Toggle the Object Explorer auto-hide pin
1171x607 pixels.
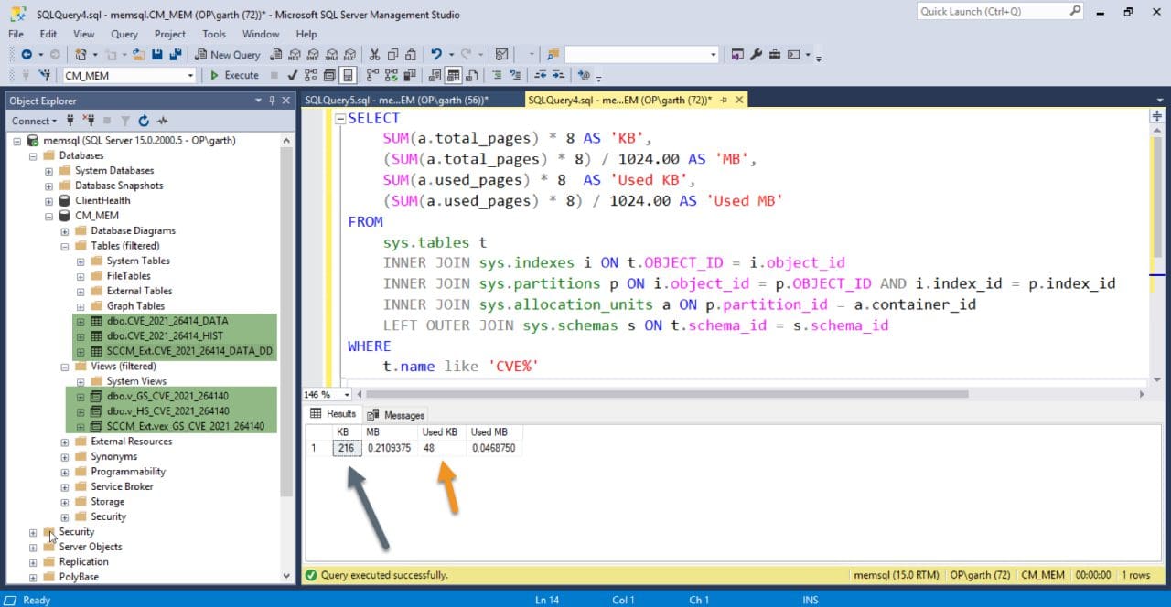tap(271, 100)
